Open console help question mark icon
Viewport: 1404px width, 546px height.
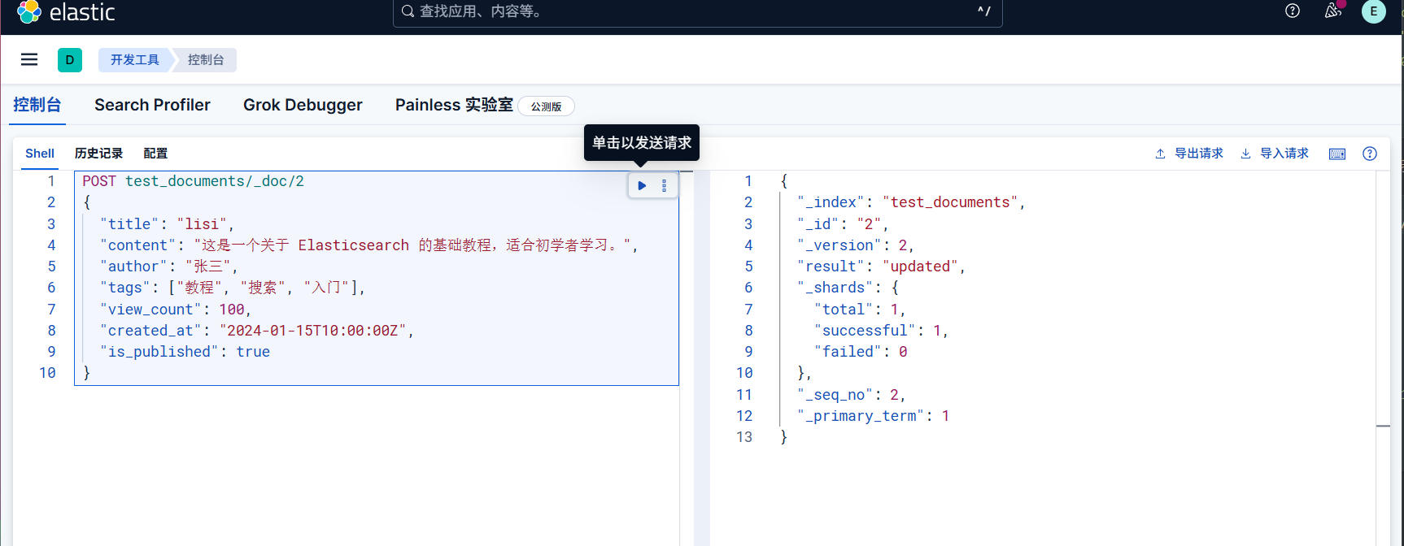pos(1370,154)
